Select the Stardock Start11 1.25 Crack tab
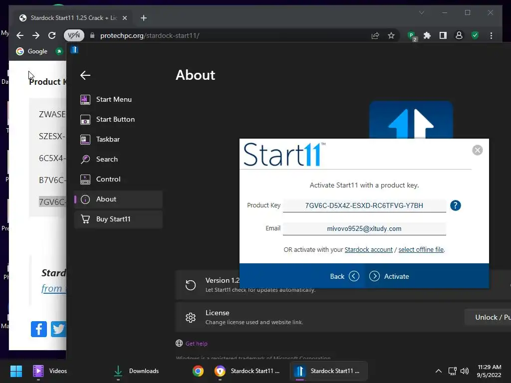The height and width of the screenshot is (383, 511). click(x=73, y=18)
